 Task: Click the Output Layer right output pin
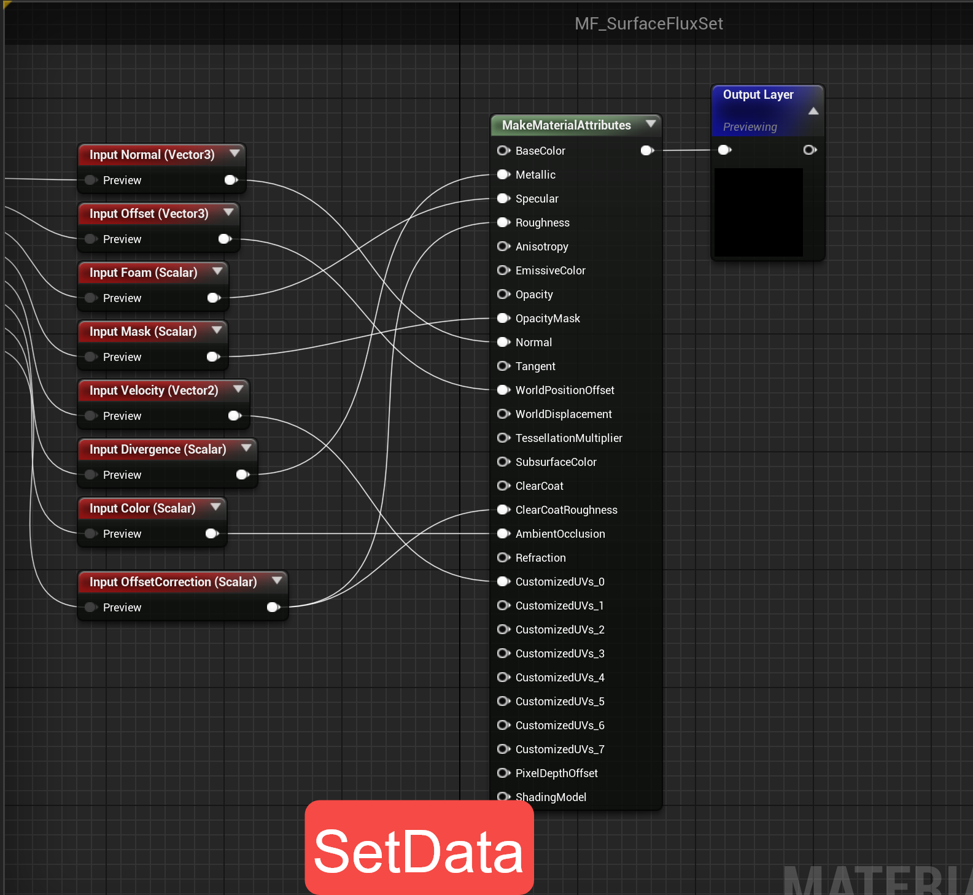(x=810, y=150)
